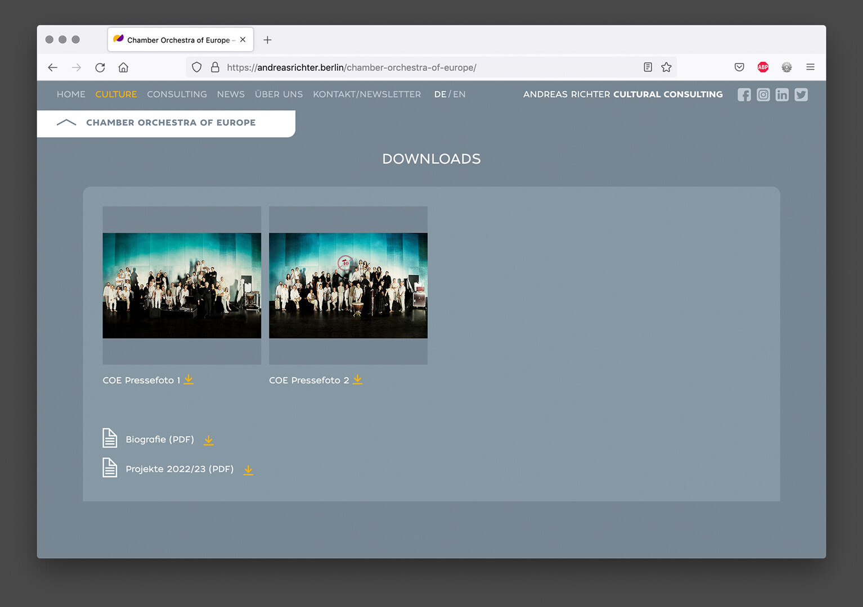Download COE Pressefoto 1 via arrow icon
This screenshot has height=607, width=863.
(x=188, y=380)
